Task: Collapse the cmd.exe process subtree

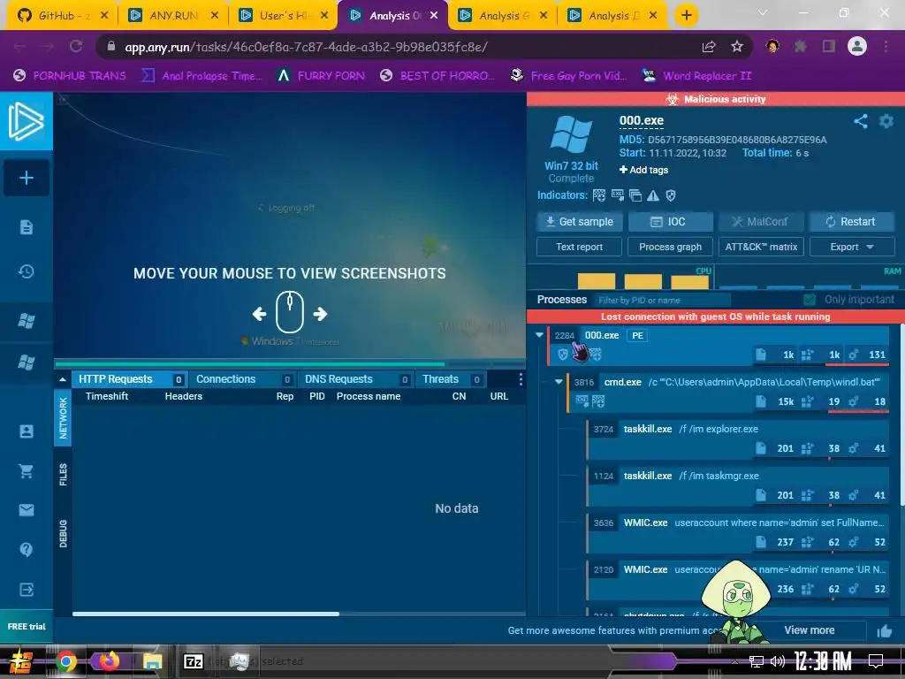Action: coord(559,382)
